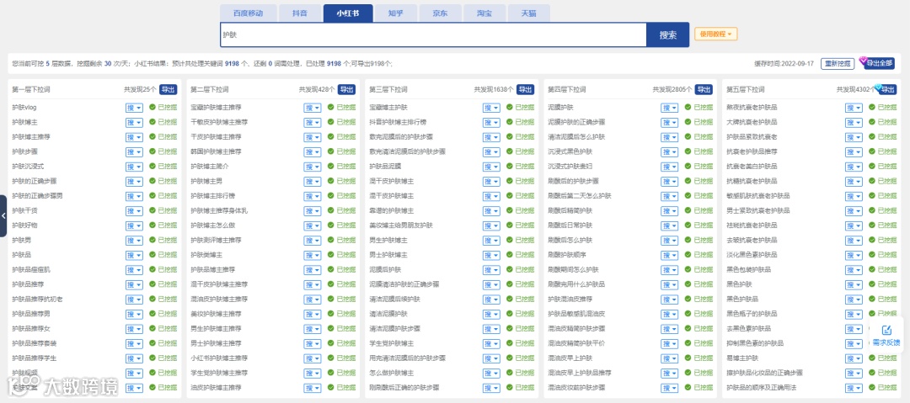Click green check icon beside 护肤vlog
910x403 pixels.
pos(153,108)
